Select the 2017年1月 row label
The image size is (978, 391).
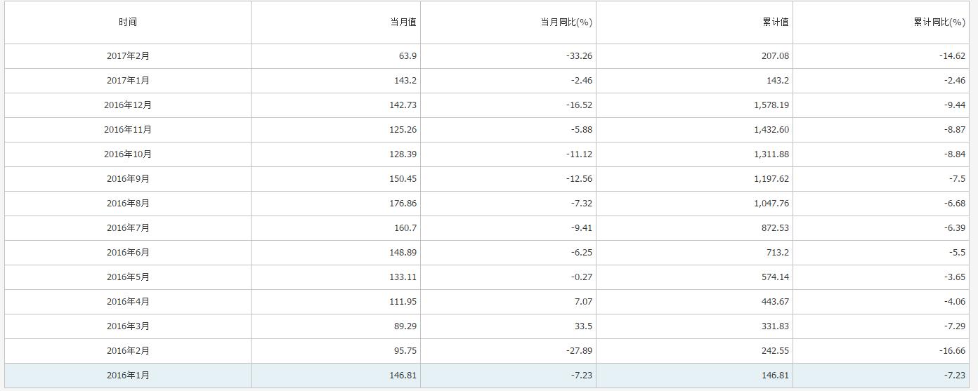coord(128,81)
